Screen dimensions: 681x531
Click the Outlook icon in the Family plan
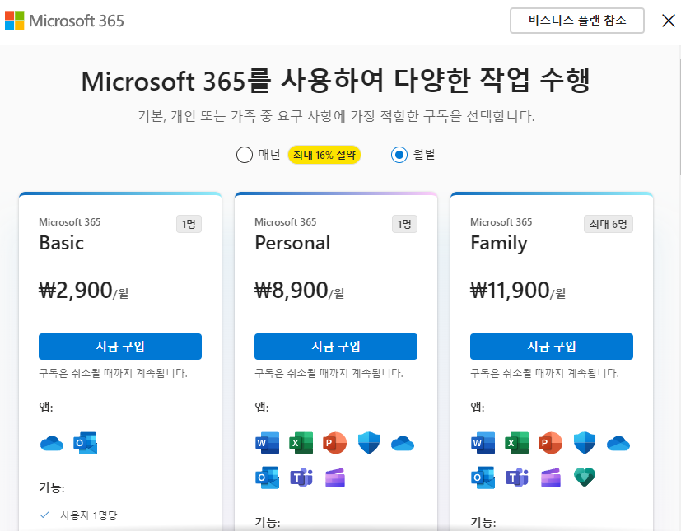(483, 477)
